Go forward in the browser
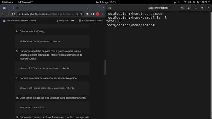The height and width of the screenshot is (119, 212). point(8,14)
